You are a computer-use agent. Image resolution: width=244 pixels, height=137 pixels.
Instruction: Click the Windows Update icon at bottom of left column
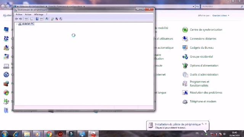(x=6, y=110)
